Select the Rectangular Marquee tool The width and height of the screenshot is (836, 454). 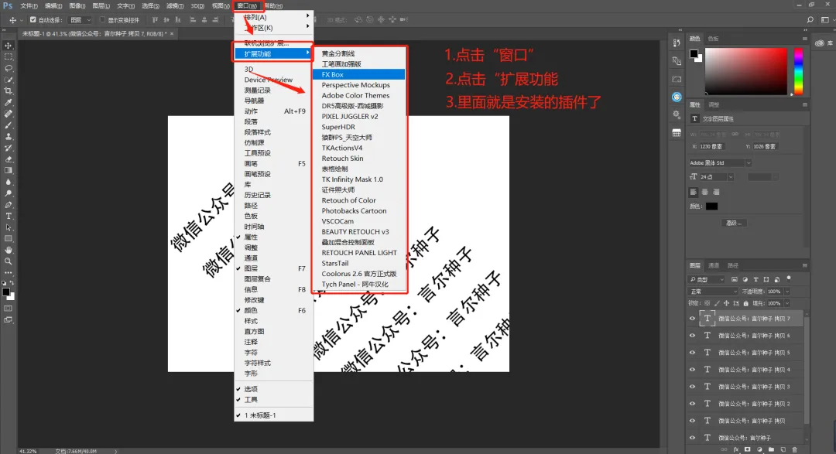[8, 57]
